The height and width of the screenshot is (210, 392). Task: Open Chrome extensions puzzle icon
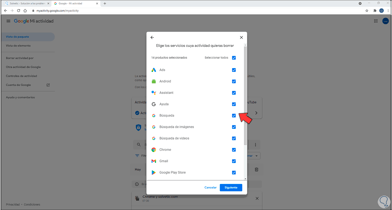(x=375, y=11)
